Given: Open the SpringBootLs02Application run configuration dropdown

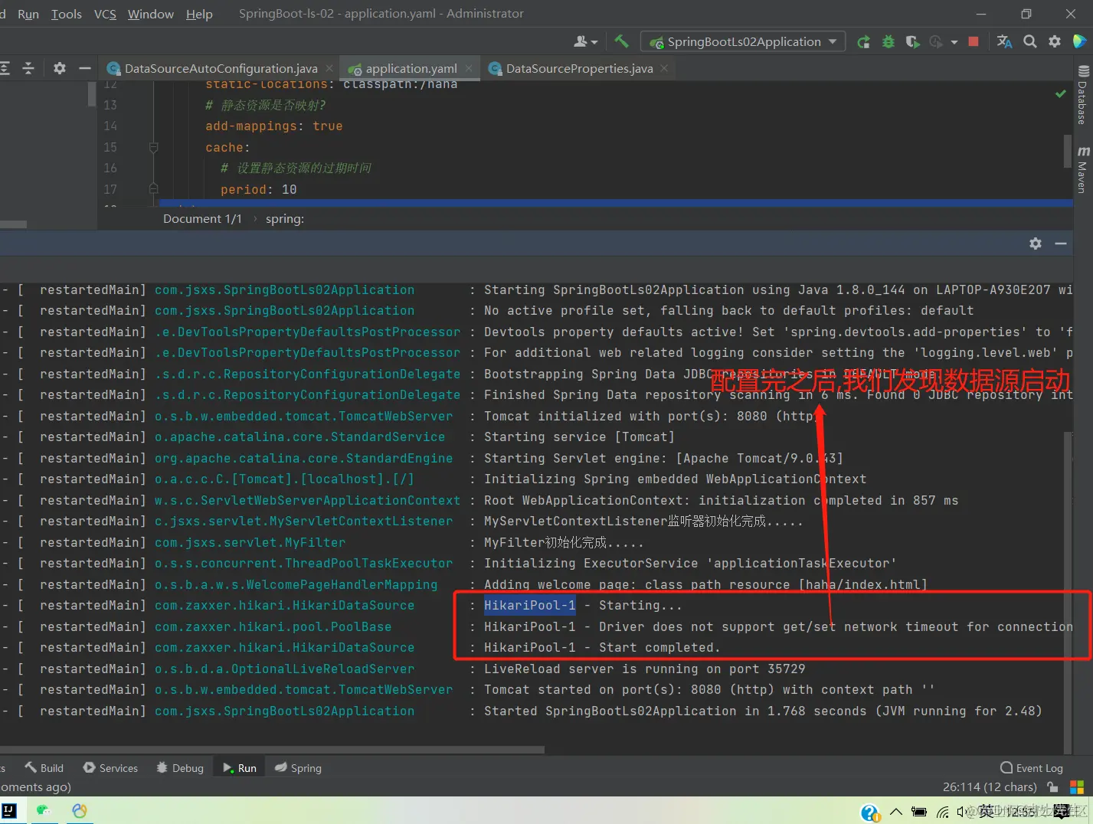Looking at the screenshot, I should pos(743,41).
